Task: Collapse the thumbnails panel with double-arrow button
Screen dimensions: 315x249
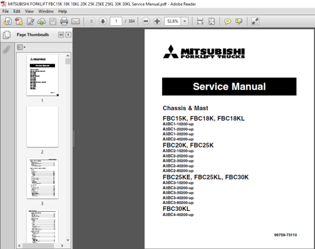Action: tap(61, 35)
